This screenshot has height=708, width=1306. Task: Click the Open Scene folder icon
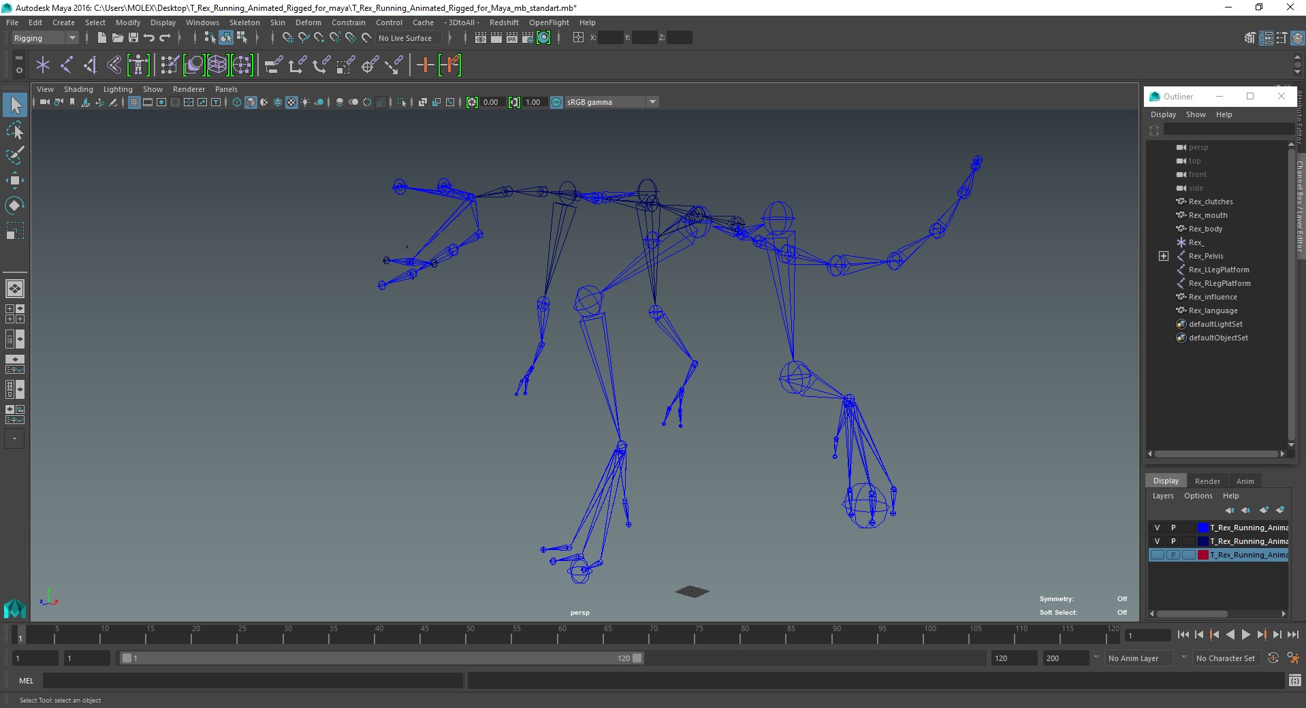pyautogui.click(x=117, y=38)
